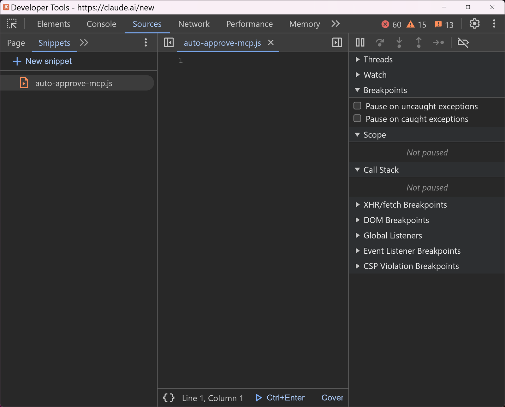Screen dimensions: 505x407
Task: Maximize the Developer Tools window
Action: (x=468, y=7)
